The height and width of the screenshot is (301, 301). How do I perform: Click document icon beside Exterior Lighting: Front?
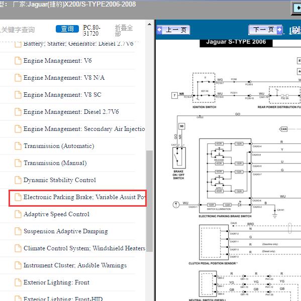(18, 282)
